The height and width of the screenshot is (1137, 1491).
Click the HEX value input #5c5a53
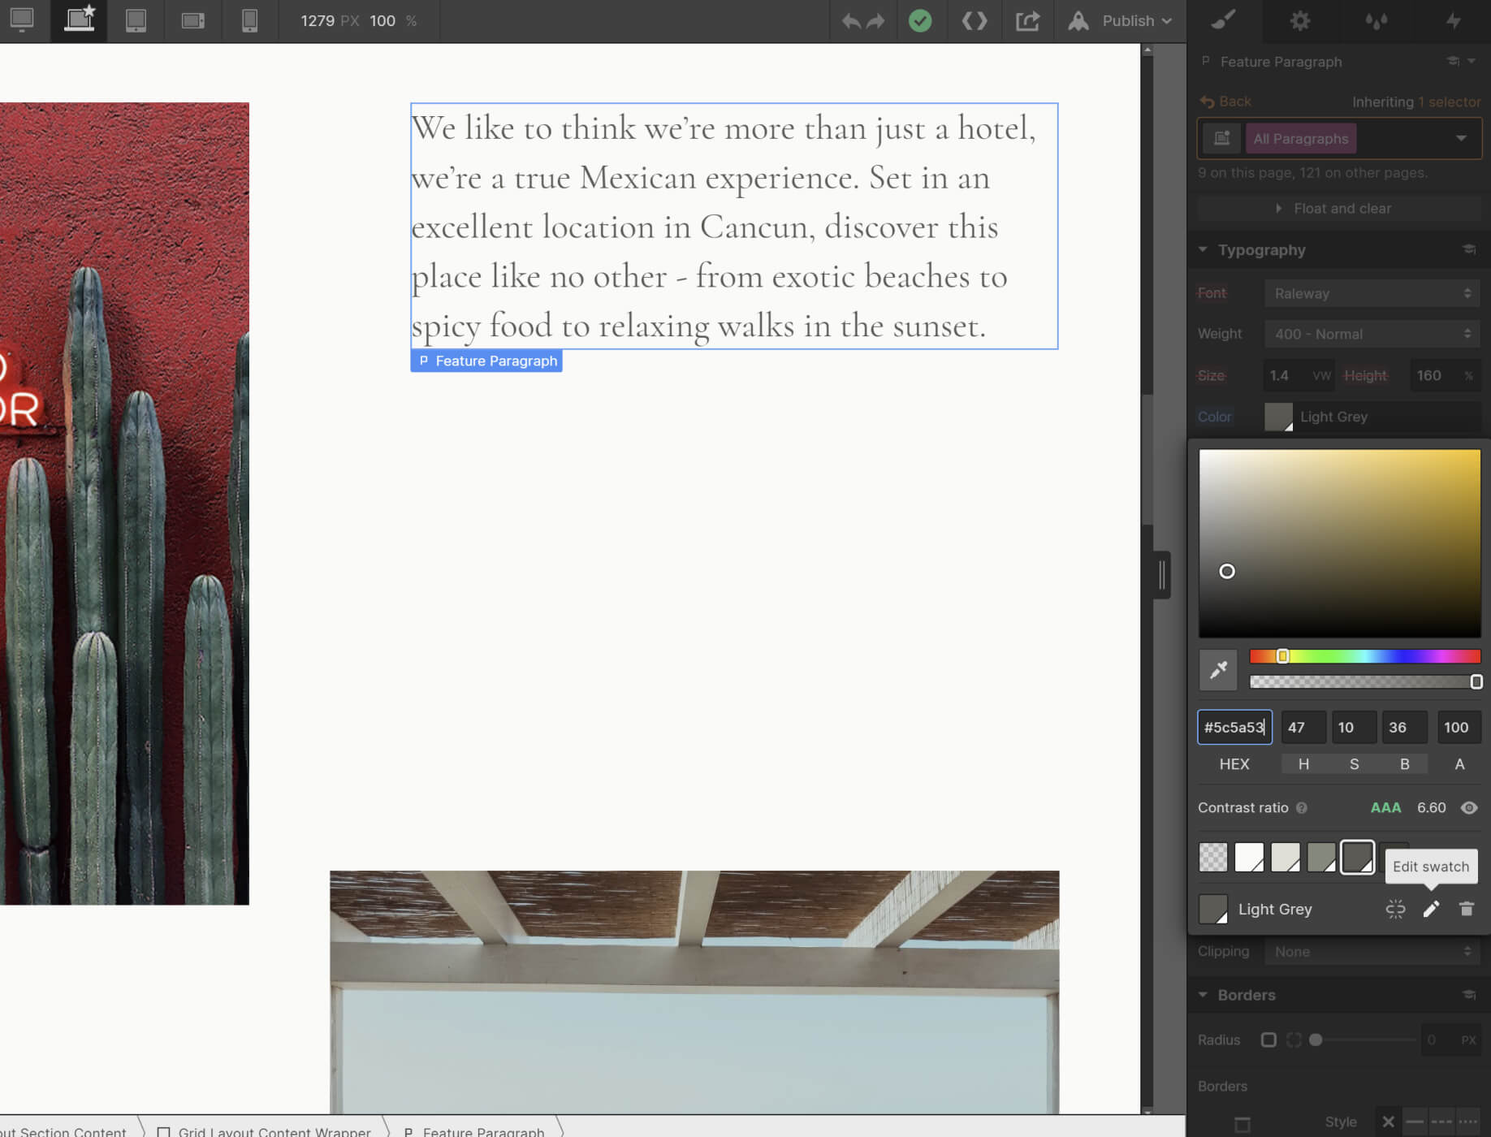pos(1234,728)
